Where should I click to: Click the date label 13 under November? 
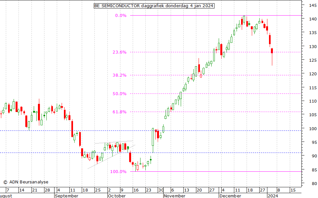point(187,190)
